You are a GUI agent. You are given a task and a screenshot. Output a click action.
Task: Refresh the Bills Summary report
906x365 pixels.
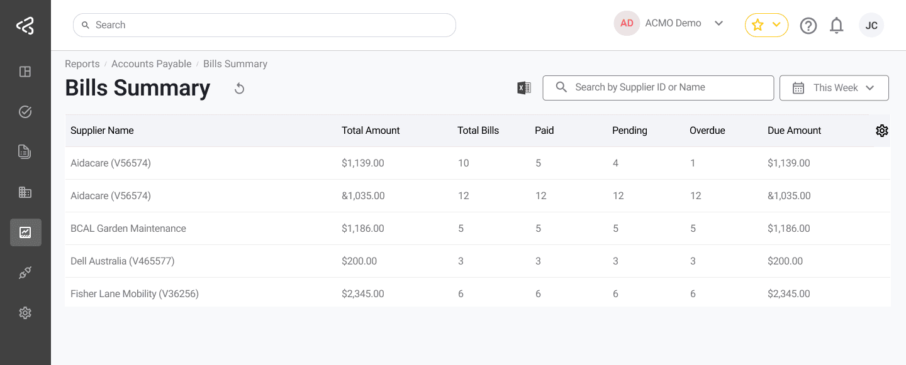pyautogui.click(x=239, y=89)
